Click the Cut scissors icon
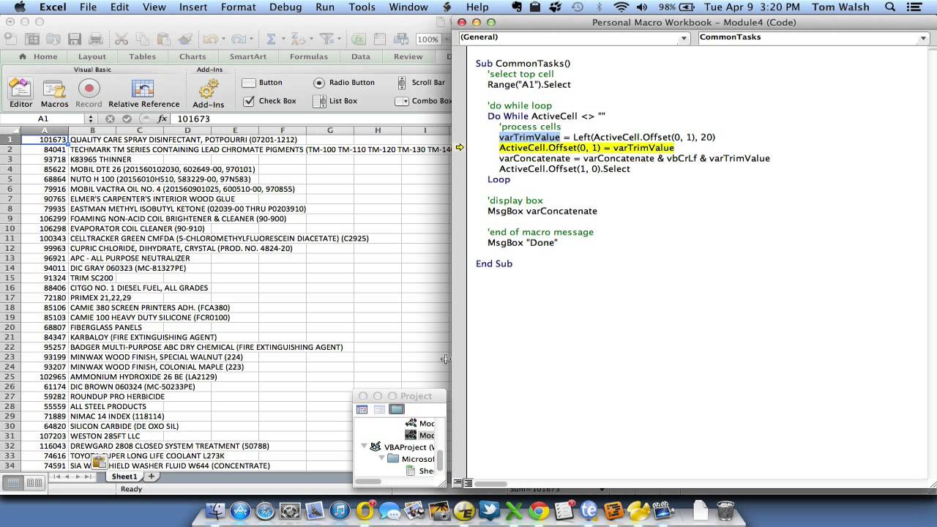Screen dimensions: 937x527 click(122, 40)
